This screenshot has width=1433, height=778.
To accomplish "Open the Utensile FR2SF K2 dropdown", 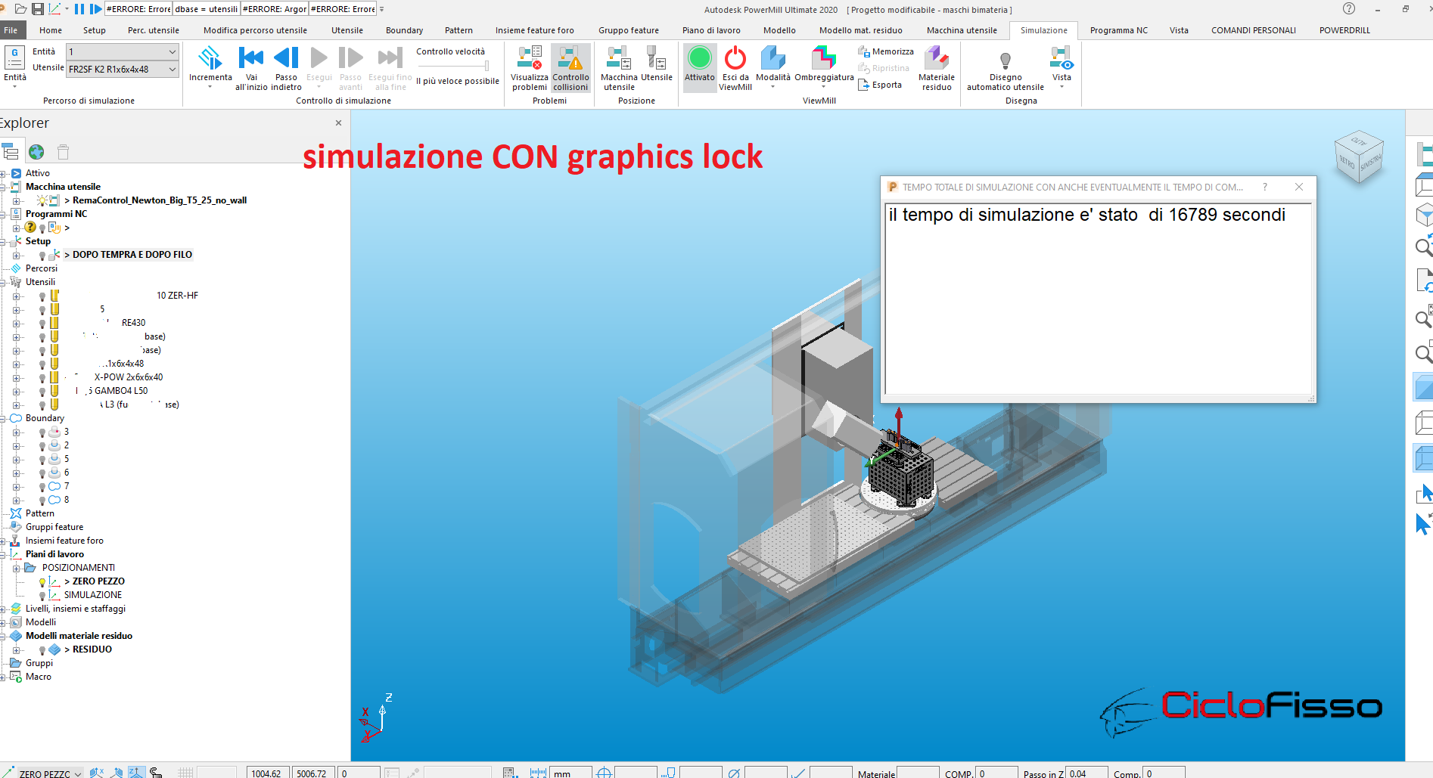I will [x=173, y=69].
